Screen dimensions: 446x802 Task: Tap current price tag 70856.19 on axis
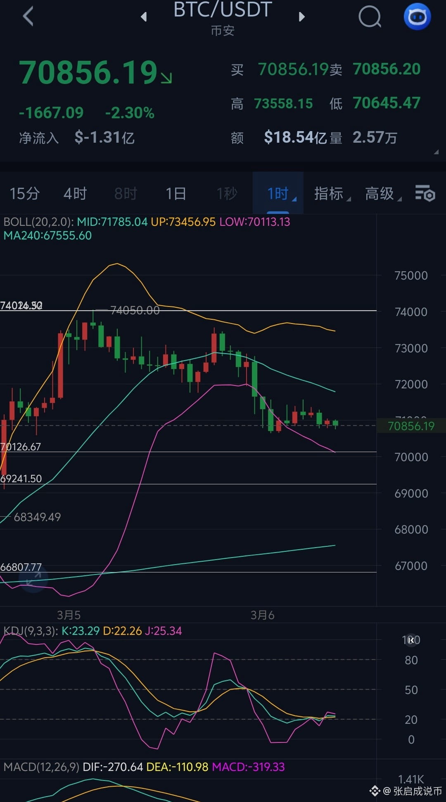411,426
